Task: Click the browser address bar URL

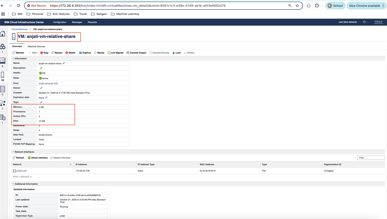Action: tap(138, 6)
